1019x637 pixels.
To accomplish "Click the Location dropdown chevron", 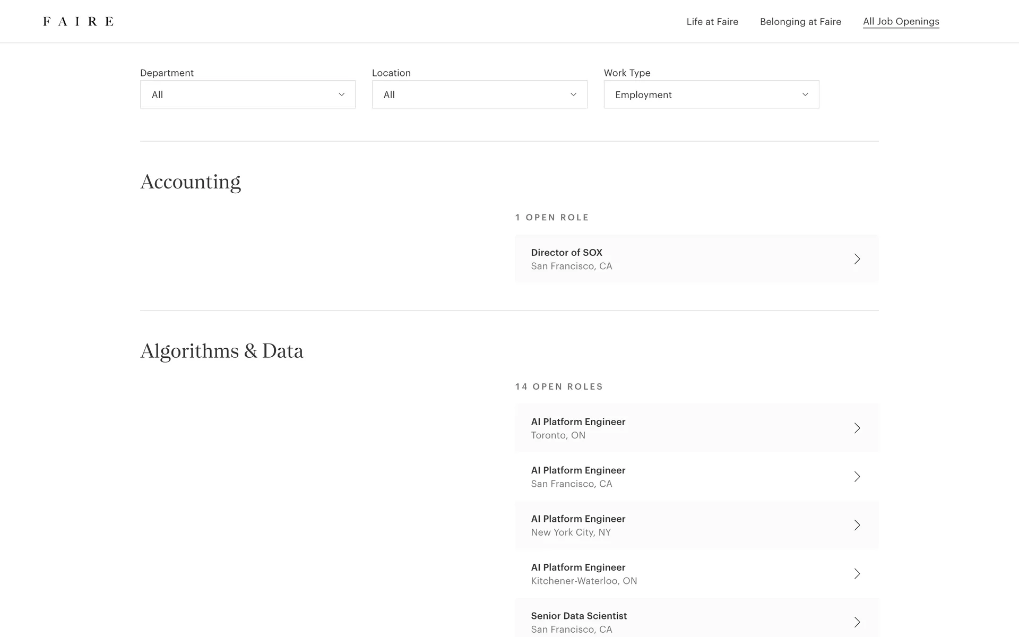I will [573, 94].
